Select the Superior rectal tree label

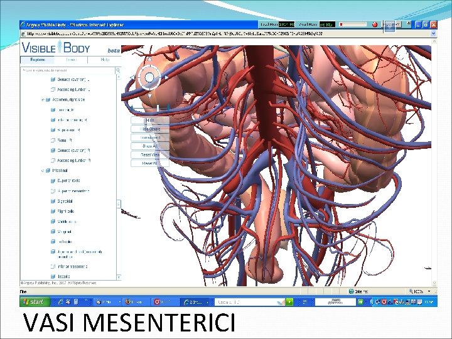pos(68,181)
